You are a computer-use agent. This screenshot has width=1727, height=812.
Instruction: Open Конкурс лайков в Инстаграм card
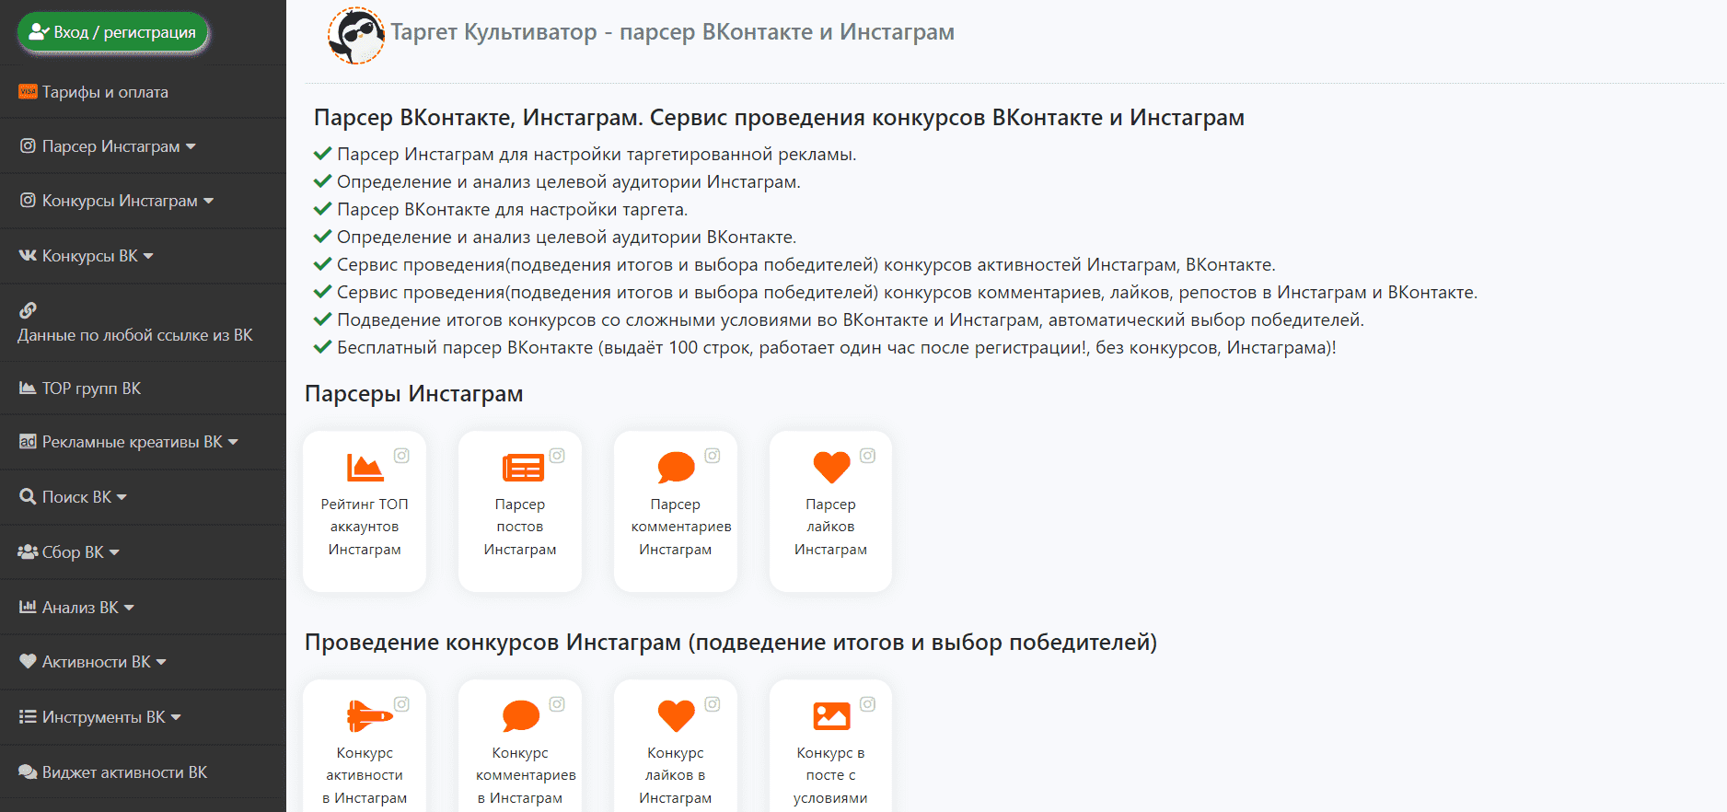(x=676, y=775)
